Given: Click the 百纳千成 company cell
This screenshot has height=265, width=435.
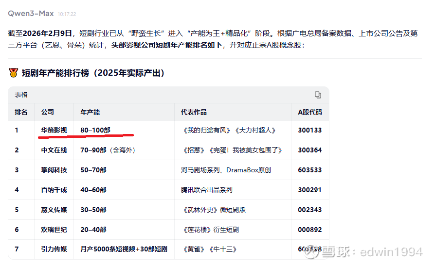Looking at the screenshot, I should tap(54, 190).
